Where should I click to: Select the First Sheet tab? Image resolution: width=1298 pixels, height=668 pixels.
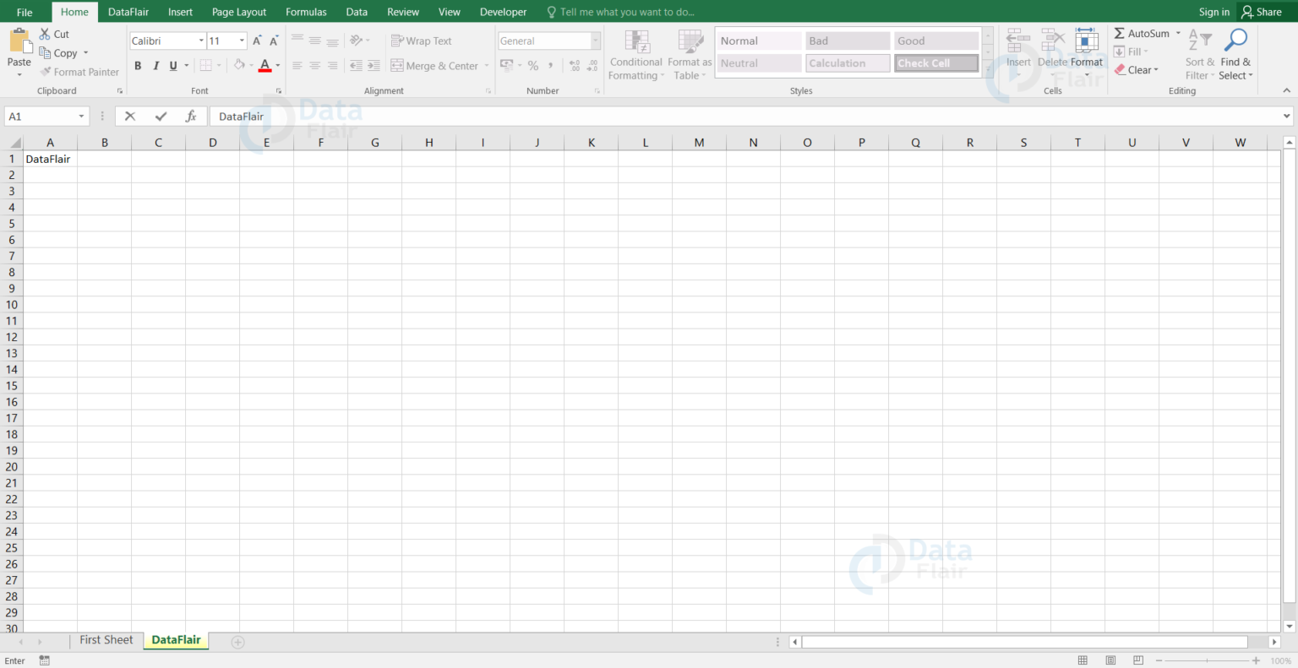106,640
